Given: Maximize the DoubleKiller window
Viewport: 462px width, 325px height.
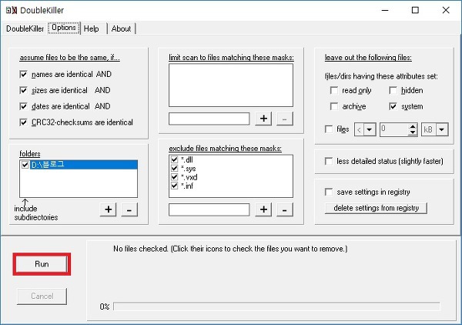Looking at the screenshot, I should (x=415, y=10).
